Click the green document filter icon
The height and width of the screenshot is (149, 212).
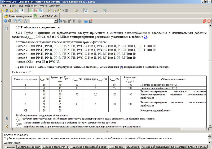pyautogui.click(x=31, y=11)
